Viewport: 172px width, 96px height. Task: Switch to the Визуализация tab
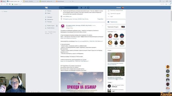coord(63,1)
